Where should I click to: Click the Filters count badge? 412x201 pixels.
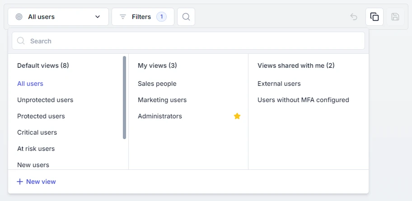(x=161, y=17)
